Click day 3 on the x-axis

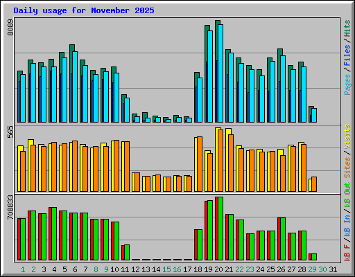tap(44, 269)
